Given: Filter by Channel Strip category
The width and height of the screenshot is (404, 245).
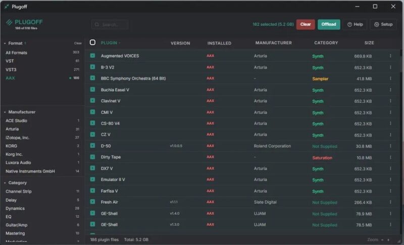Looking at the screenshot, I should tap(42, 191).
